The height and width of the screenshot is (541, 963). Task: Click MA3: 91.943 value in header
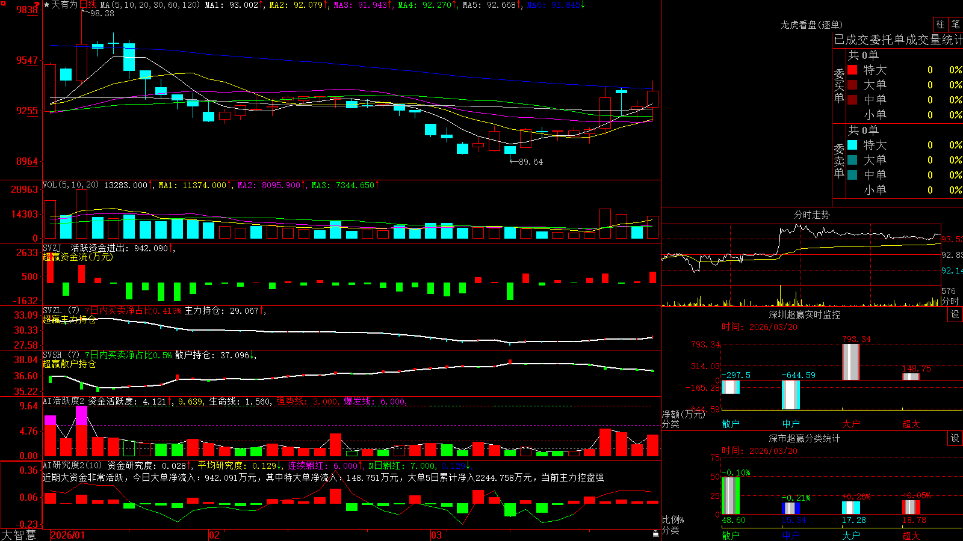pos(361,5)
